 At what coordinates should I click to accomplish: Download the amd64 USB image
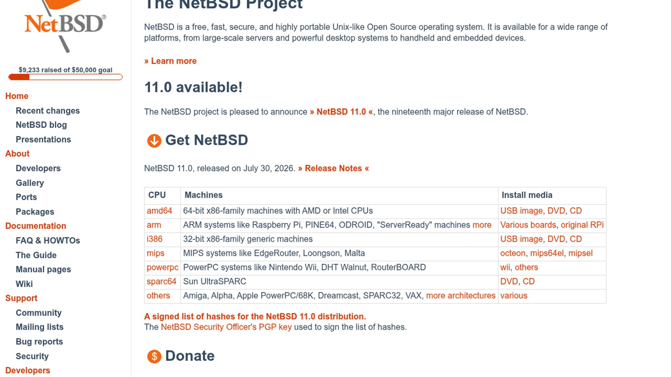(521, 211)
